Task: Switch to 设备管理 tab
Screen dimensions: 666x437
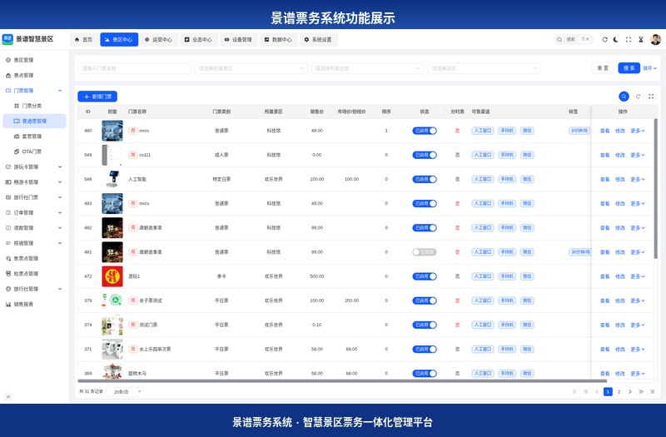Action: coord(239,39)
